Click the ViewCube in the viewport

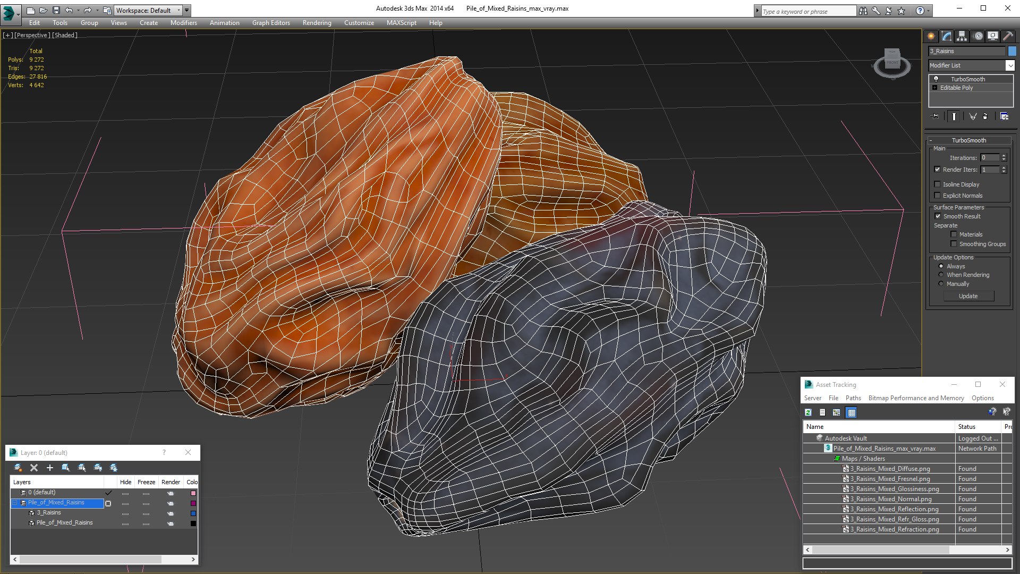coord(892,63)
